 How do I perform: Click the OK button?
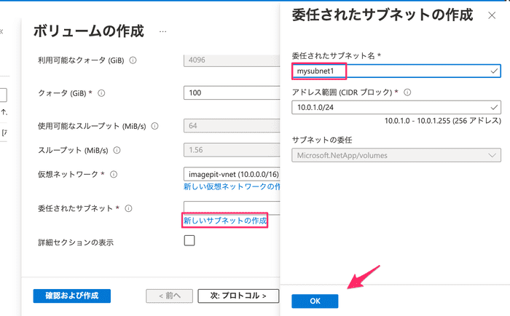tap(315, 301)
